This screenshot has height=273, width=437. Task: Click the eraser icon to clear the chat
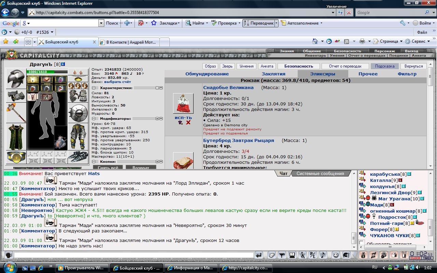[x=272, y=255]
